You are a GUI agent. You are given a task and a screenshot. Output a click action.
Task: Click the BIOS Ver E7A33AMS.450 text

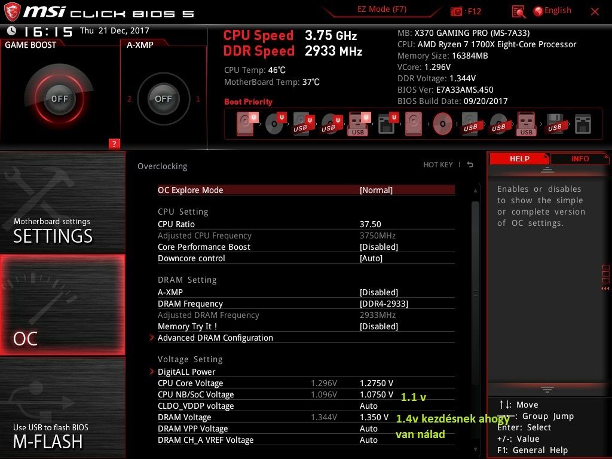445,90
